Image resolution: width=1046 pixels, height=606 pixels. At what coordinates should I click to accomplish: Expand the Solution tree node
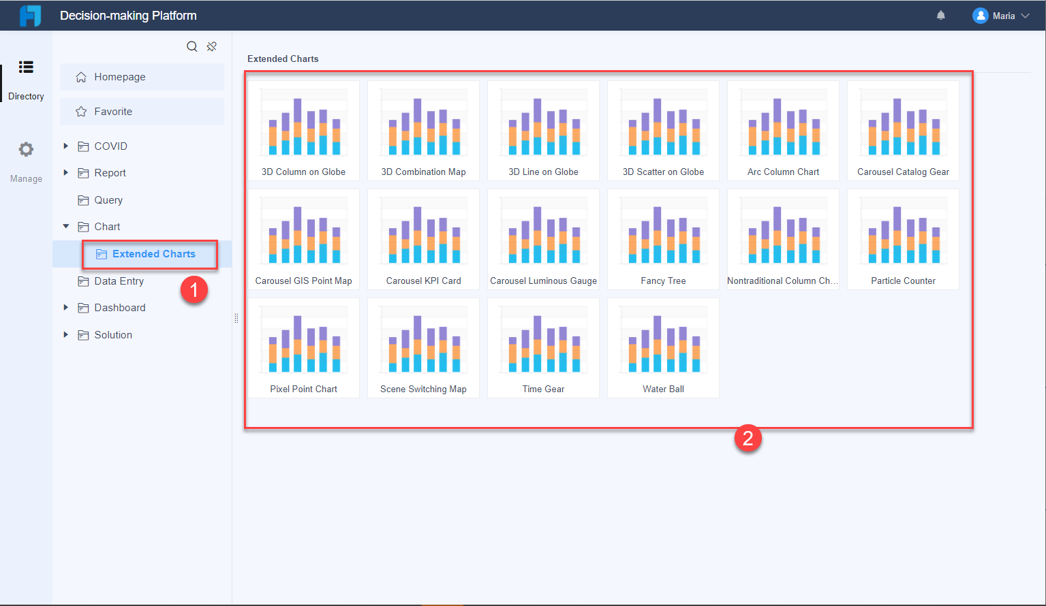[66, 334]
